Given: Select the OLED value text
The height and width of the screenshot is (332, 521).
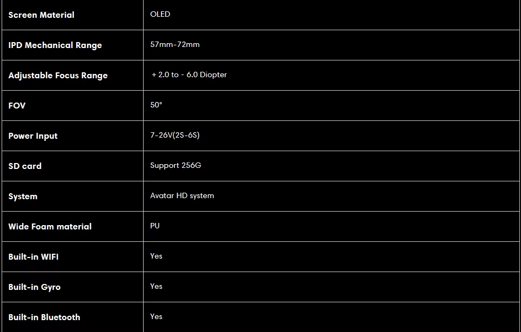Looking at the screenshot, I should (160, 14).
